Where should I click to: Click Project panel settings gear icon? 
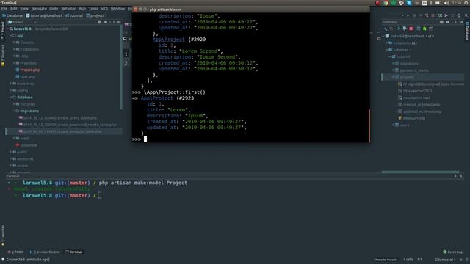coord(100,22)
